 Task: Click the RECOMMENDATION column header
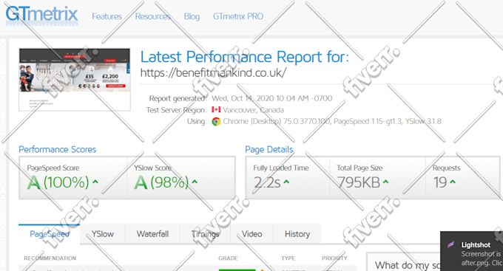50,258
